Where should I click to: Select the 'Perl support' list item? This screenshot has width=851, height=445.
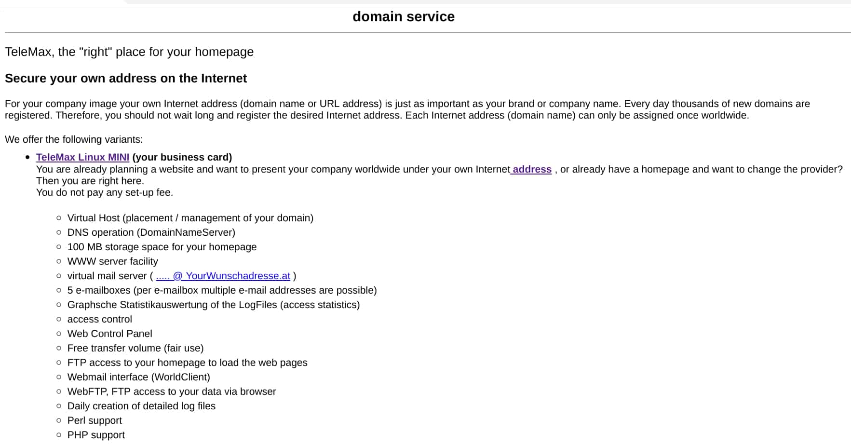point(95,420)
